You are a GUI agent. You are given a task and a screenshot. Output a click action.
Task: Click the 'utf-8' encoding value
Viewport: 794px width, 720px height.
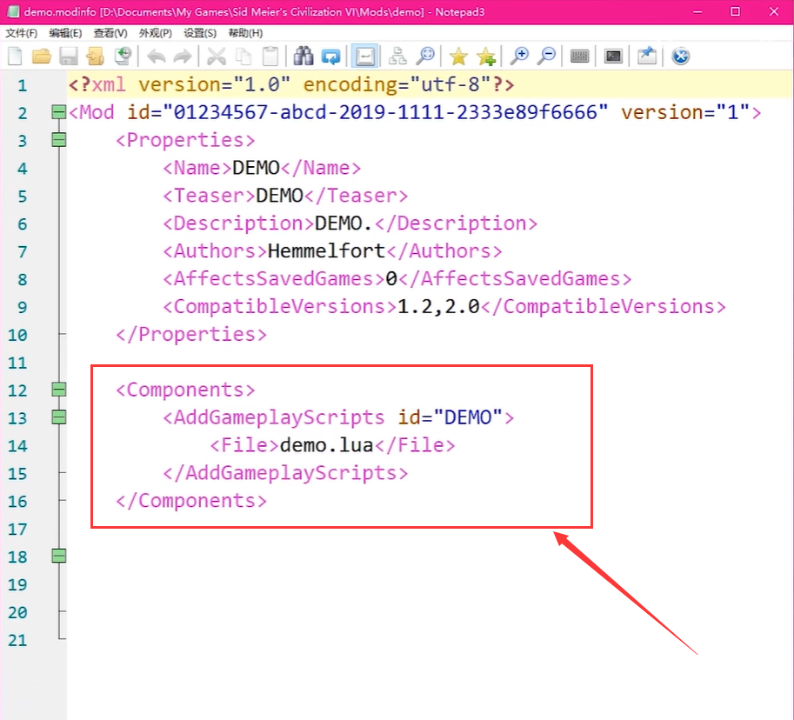pos(450,84)
